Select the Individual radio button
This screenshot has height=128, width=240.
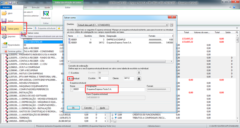point(70,78)
